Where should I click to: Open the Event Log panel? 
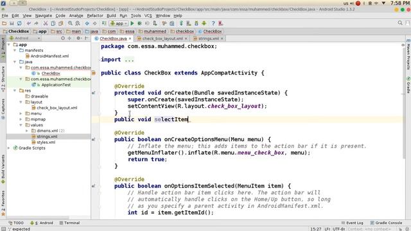(353, 223)
